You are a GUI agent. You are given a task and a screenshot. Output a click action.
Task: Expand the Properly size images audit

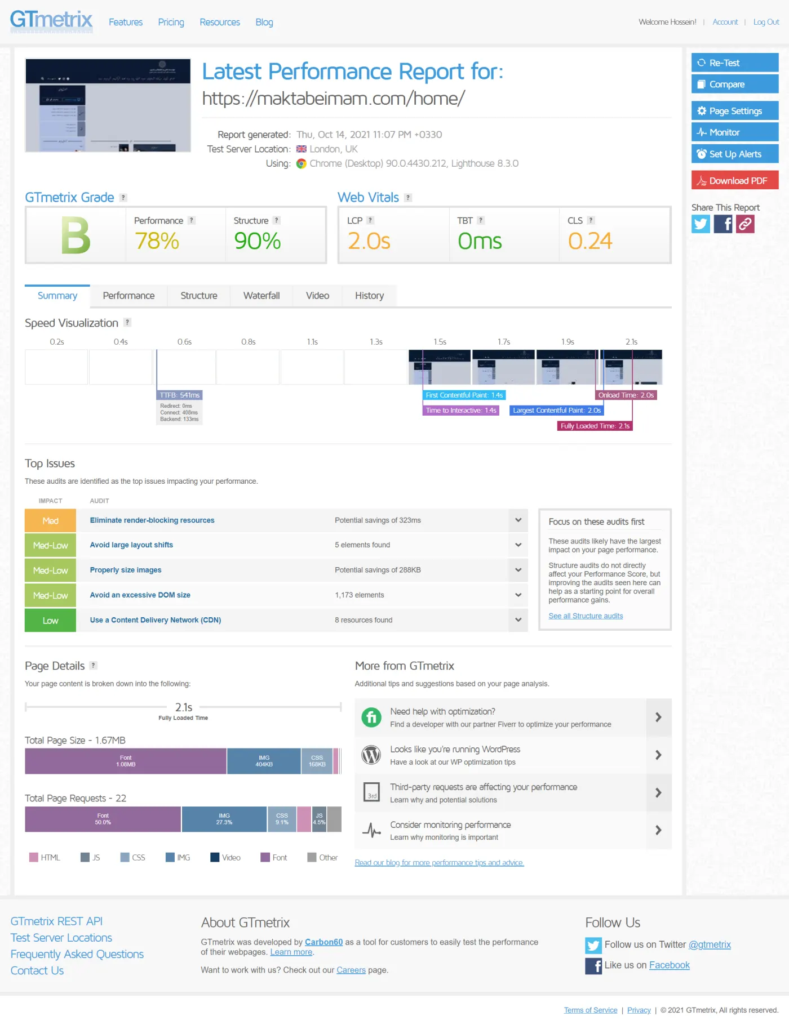(518, 570)
